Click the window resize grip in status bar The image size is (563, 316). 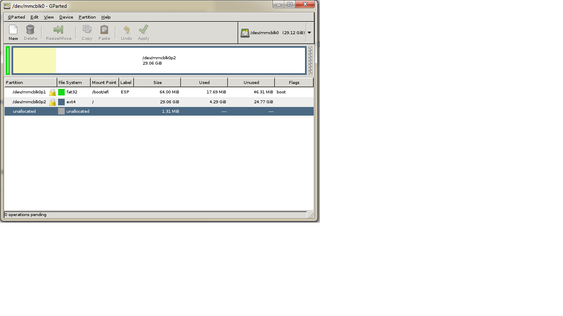click(x=311, y=215)
